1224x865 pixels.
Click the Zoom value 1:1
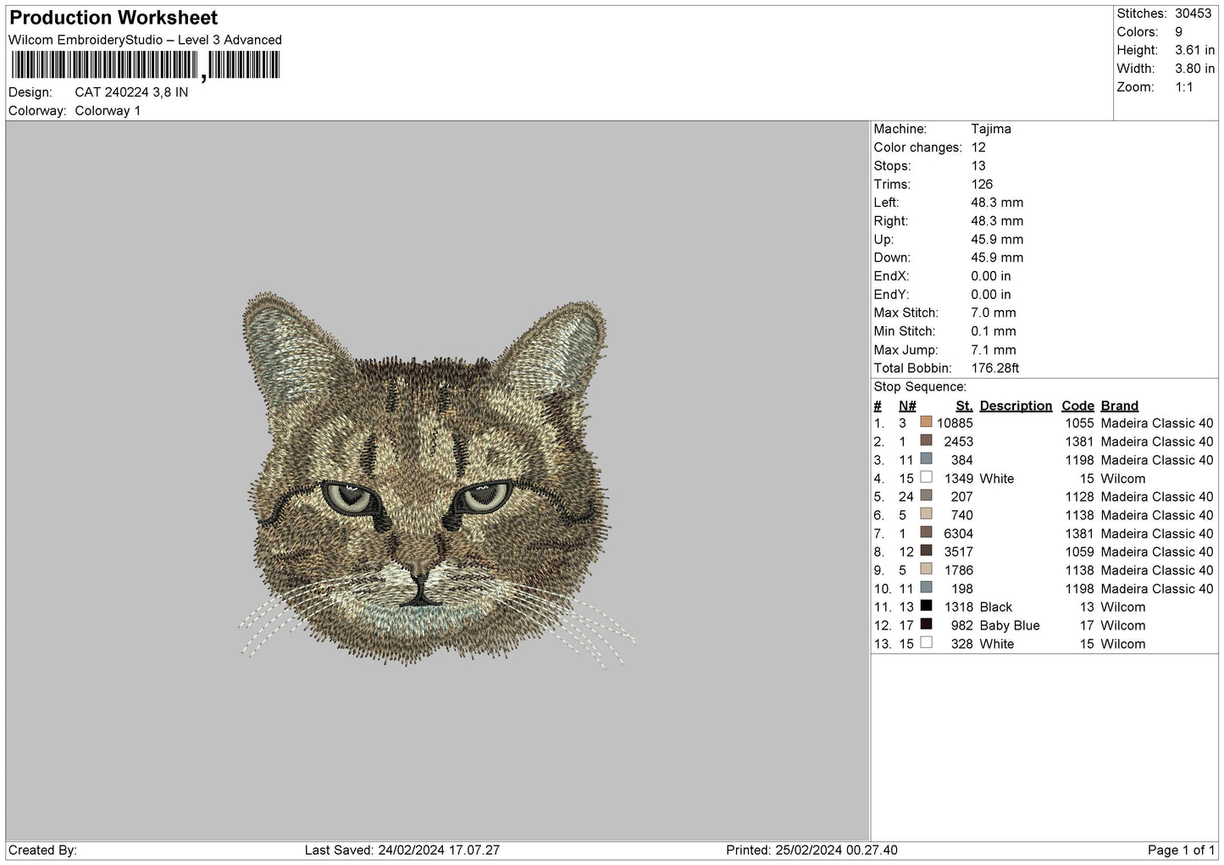1183,87
